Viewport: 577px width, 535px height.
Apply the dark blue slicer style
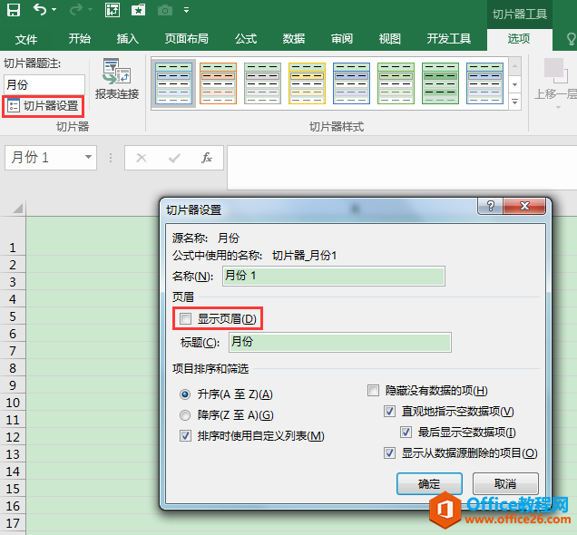click(x=351, y=83)
